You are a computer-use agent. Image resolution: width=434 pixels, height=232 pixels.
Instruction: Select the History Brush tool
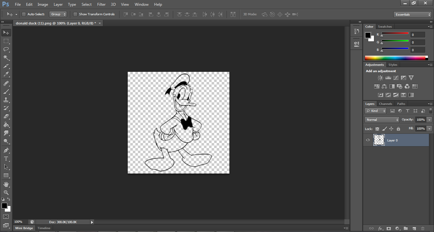pyautogui.click(x=6, y=108)
